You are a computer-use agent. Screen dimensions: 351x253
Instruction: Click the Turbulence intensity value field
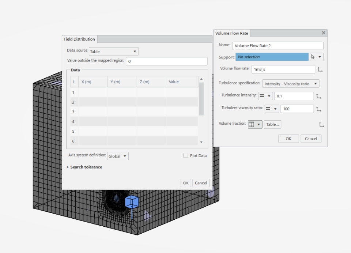[x=294, y=96]
